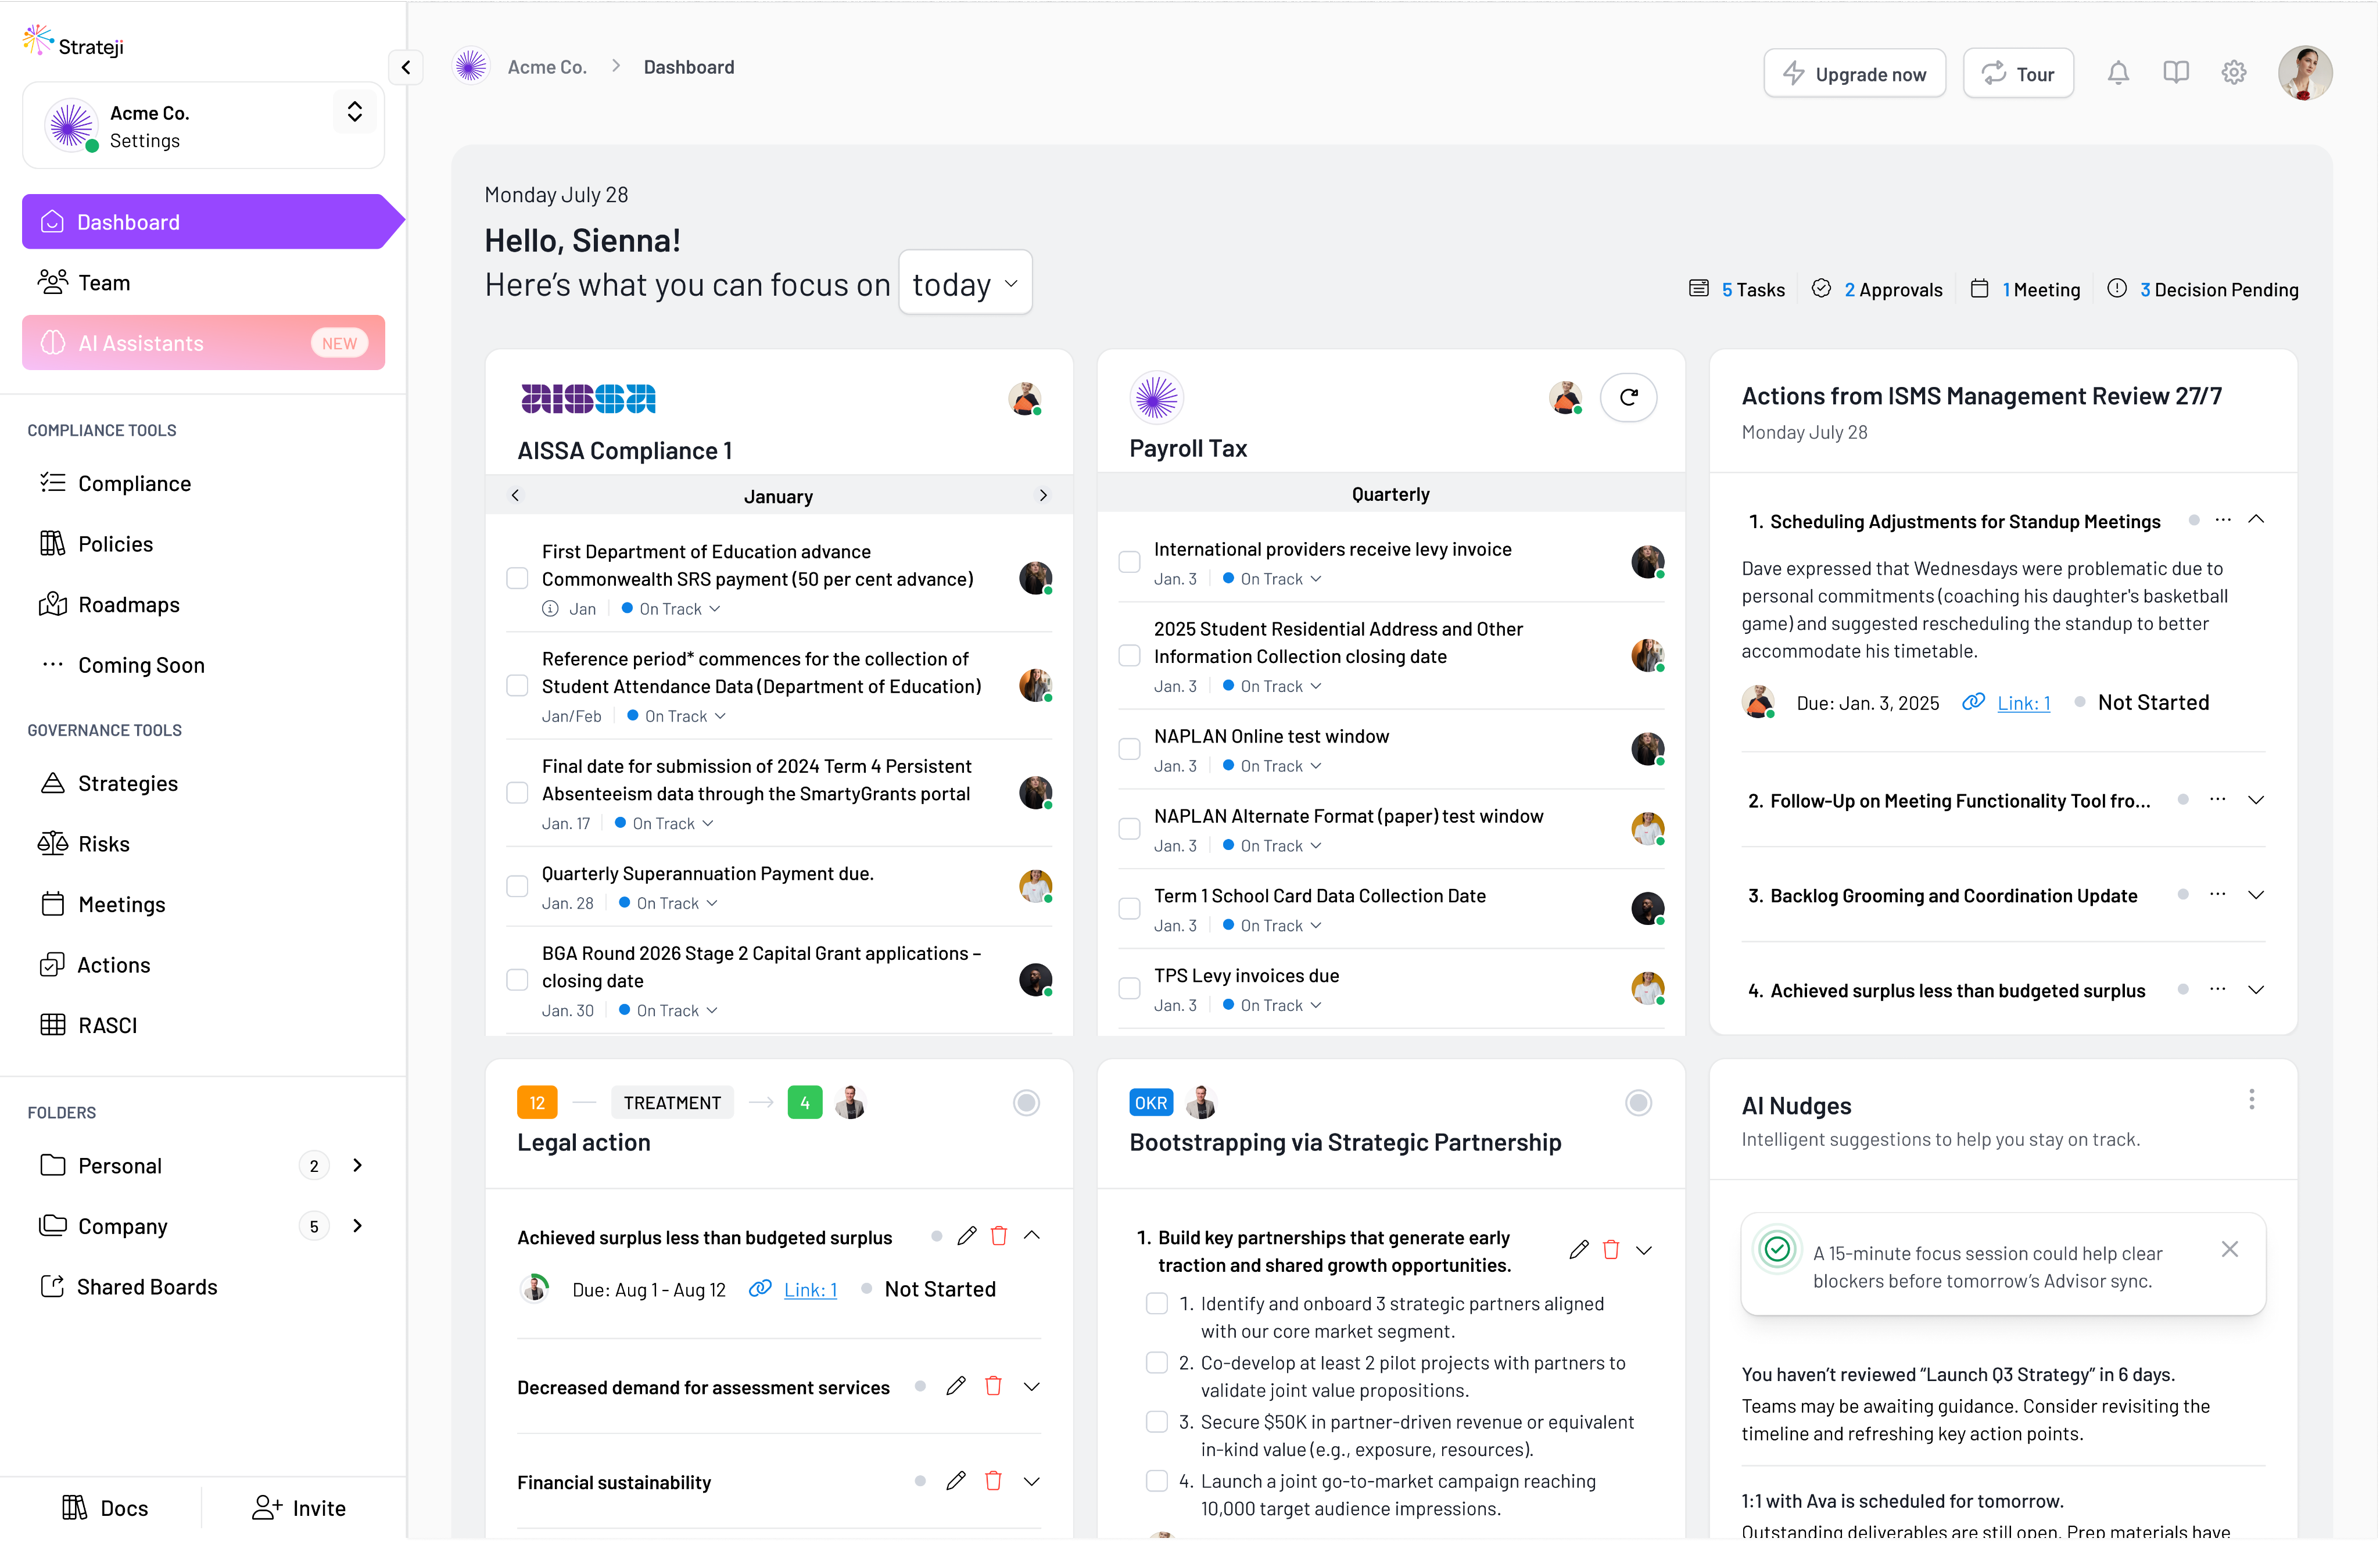Screen dimensions: 2380x1542
Task: Open Link: 1 in the Legal action card
Action: click(x=810, y=1290)
